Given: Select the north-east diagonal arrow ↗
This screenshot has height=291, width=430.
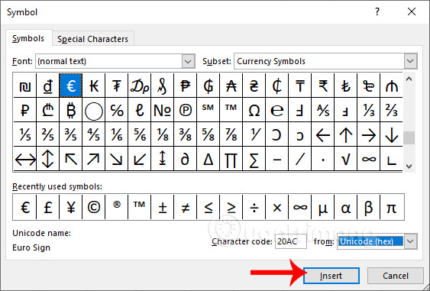Looking at the screenshot, I should [x=93, y=159].
